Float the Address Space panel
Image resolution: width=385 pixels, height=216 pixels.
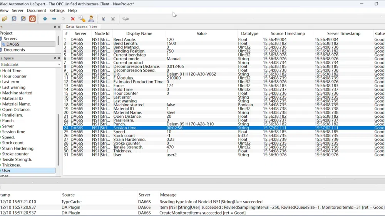[x=55, y=58]
